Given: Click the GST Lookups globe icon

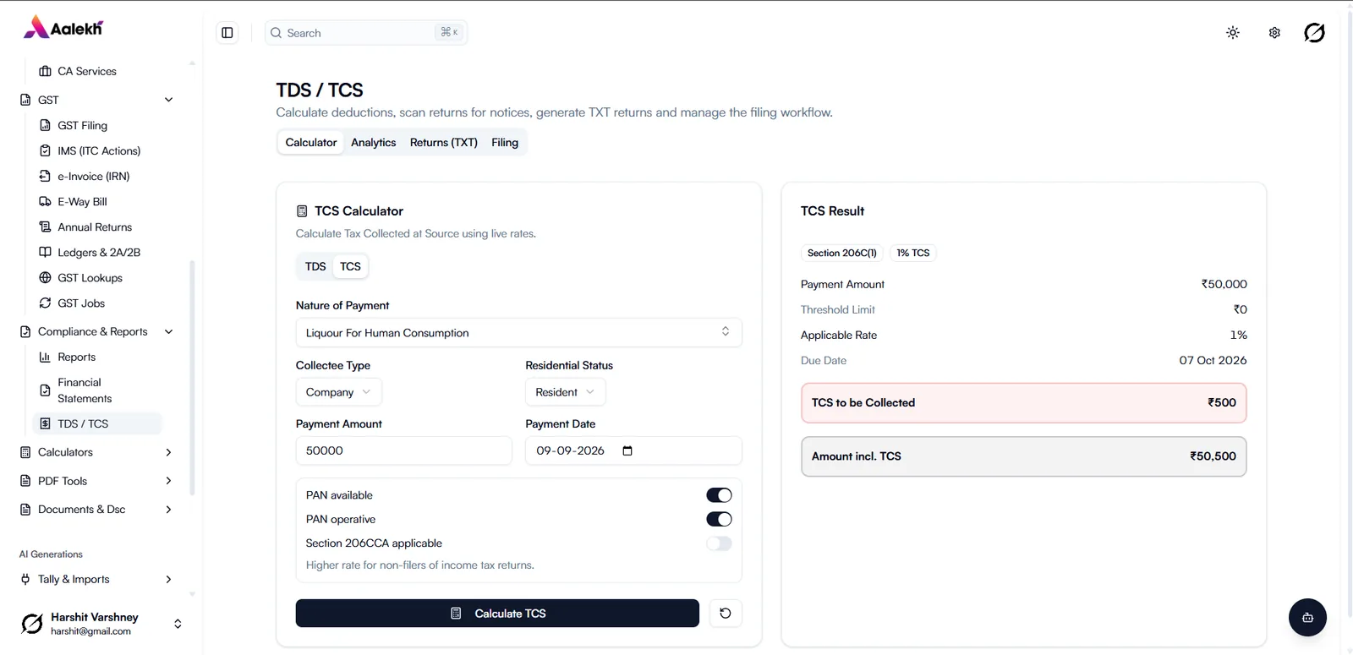Looking at the screenshot, I should pyautogui.click(x=46, y=277).
